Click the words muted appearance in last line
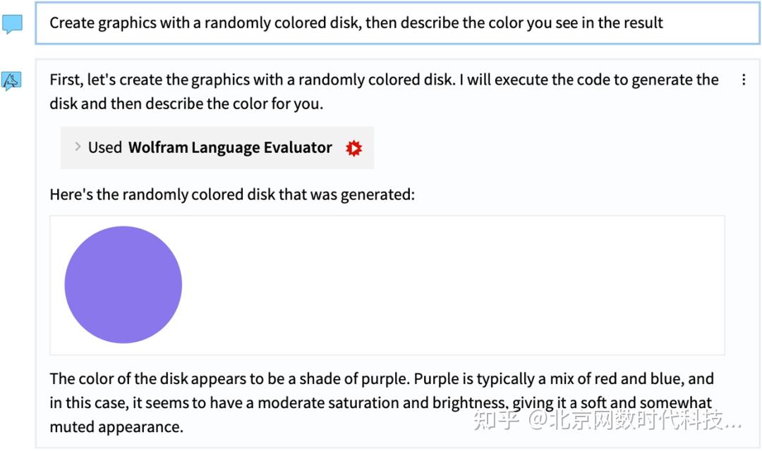The height and width of the screenshot is (451, 762). (116, 426)
